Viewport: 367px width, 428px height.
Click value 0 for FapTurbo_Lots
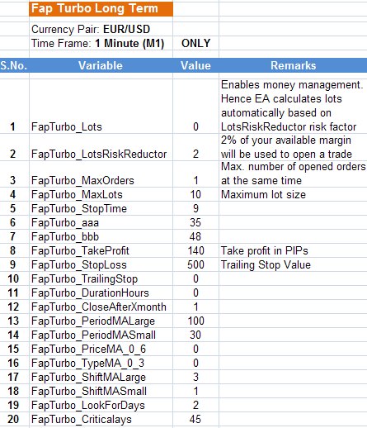tap(195, 107)
